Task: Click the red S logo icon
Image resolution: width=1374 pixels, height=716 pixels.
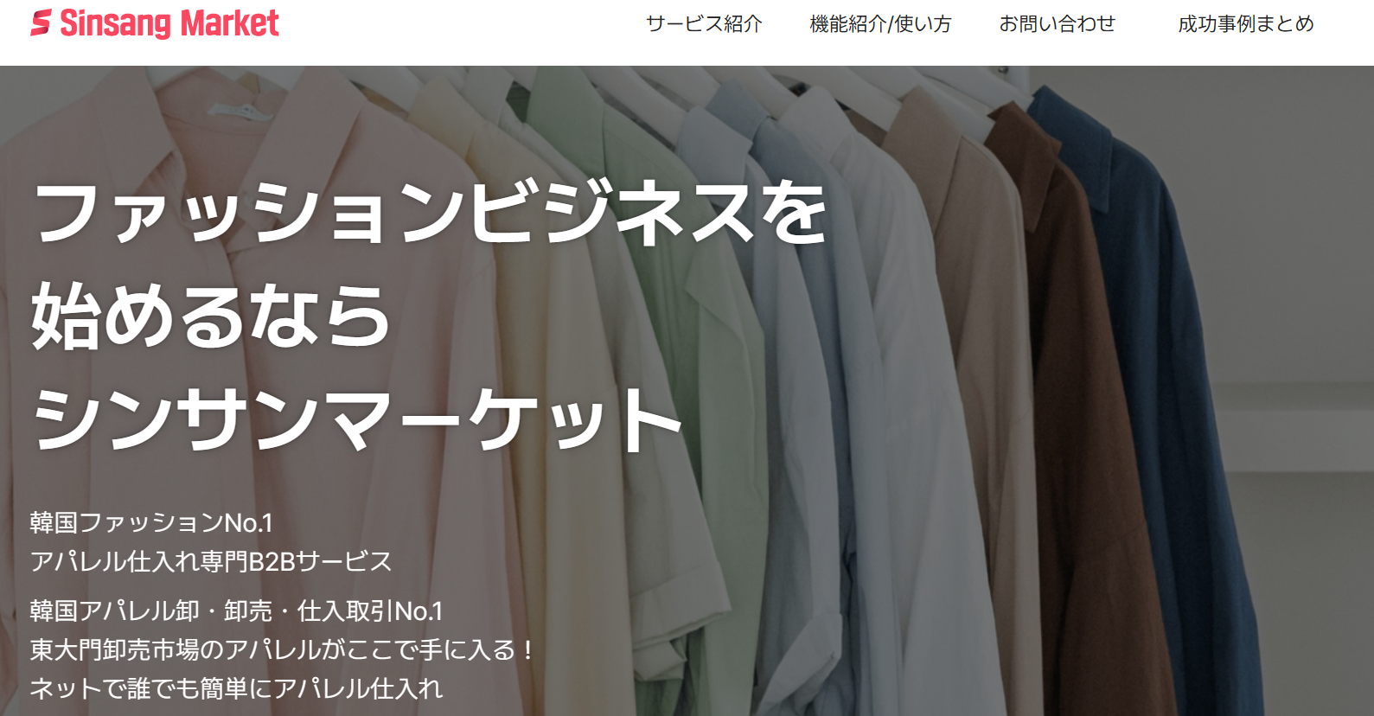Action: point(41,23)
